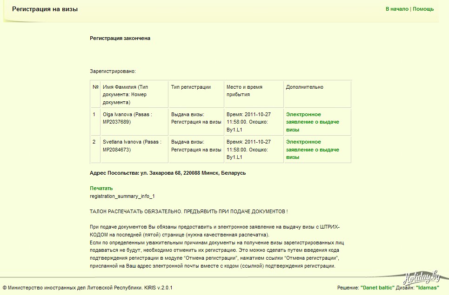Click the "registration_summary_info_1" text
The width and height of the screenshot is (449, 295).
pos(122,196)
